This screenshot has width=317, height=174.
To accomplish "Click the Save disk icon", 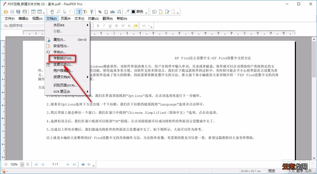I will pos(12,12).
